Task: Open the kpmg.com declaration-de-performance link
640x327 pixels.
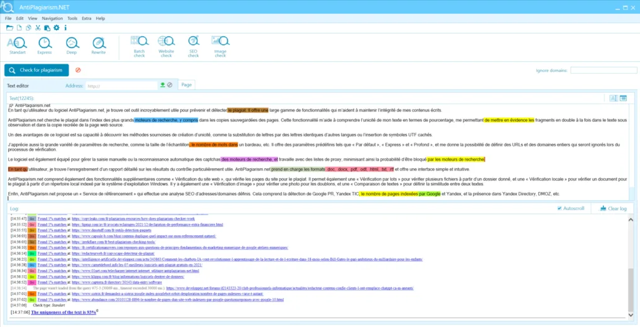Action: click(147, 224)
